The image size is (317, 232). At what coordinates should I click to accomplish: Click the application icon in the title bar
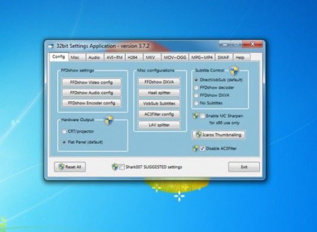pos(51,47)
